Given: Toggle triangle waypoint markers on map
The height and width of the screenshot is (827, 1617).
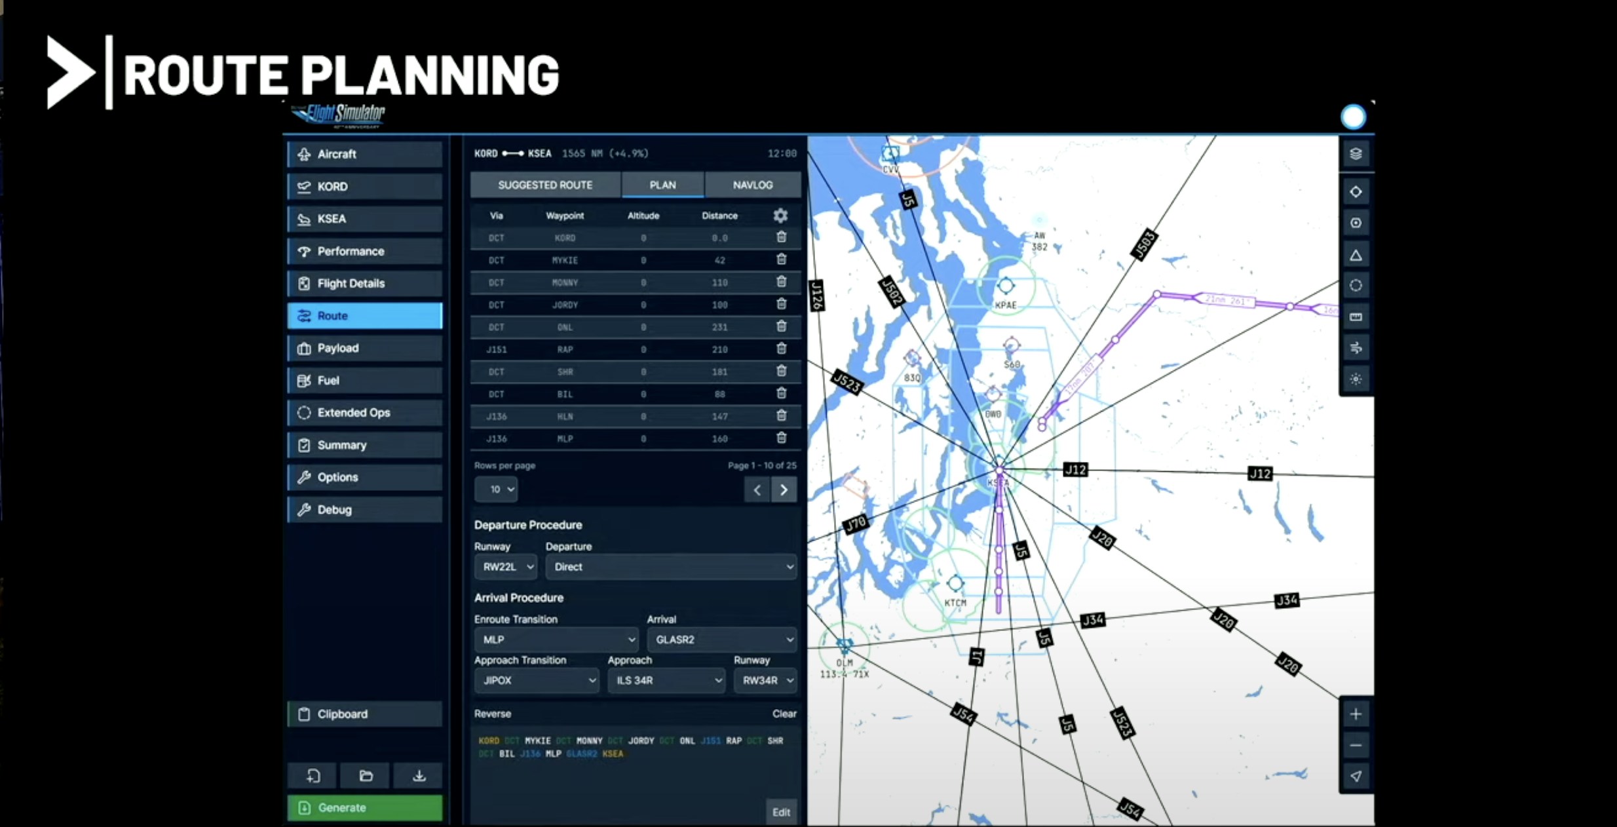Looking at the screenshot, I should [x=1356, y=255].
